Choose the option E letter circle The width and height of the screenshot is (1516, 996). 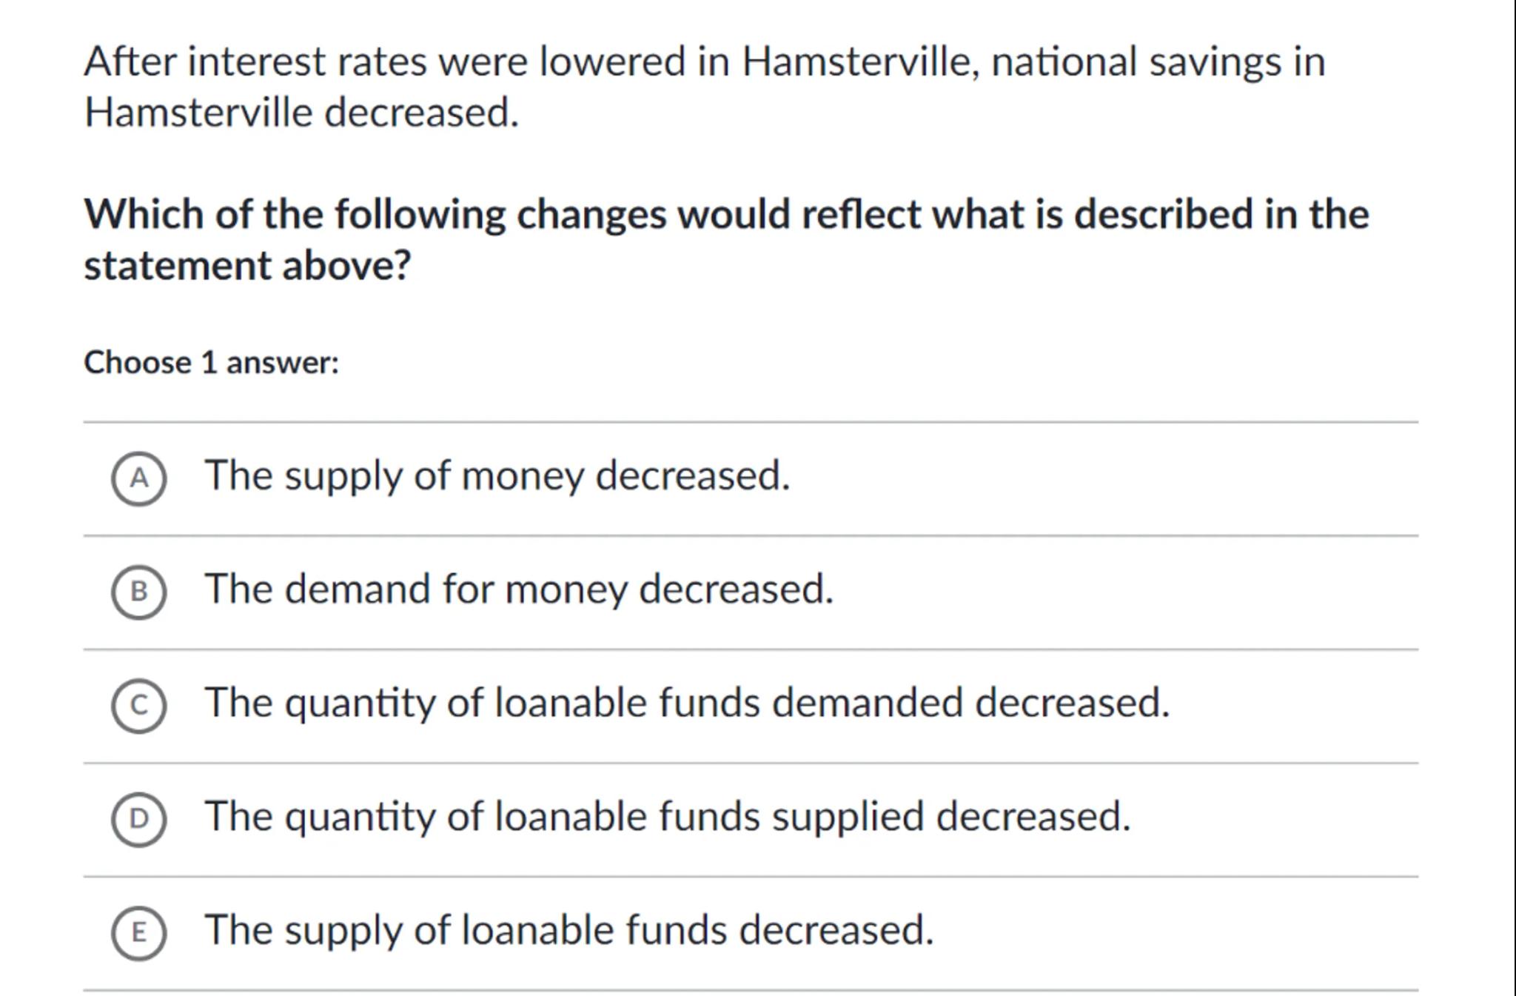tap(138, 932)
